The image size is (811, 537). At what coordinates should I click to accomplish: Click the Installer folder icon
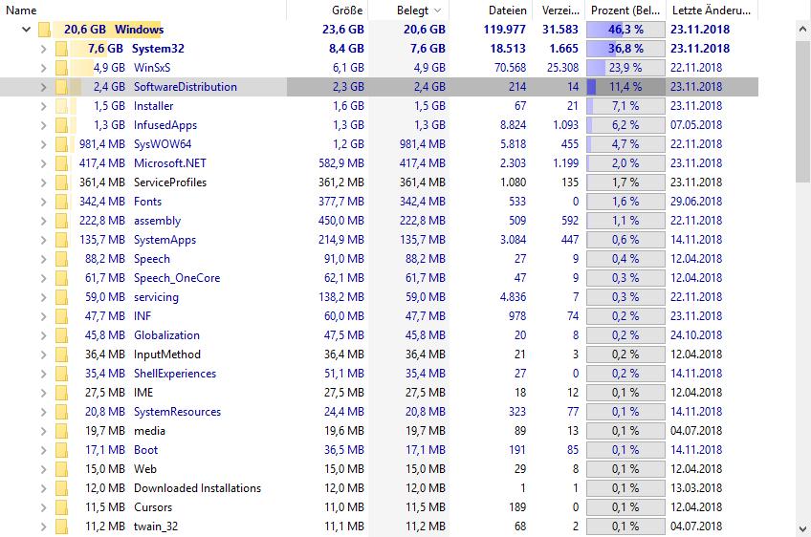pyautogui.click(x=61, y=106)
